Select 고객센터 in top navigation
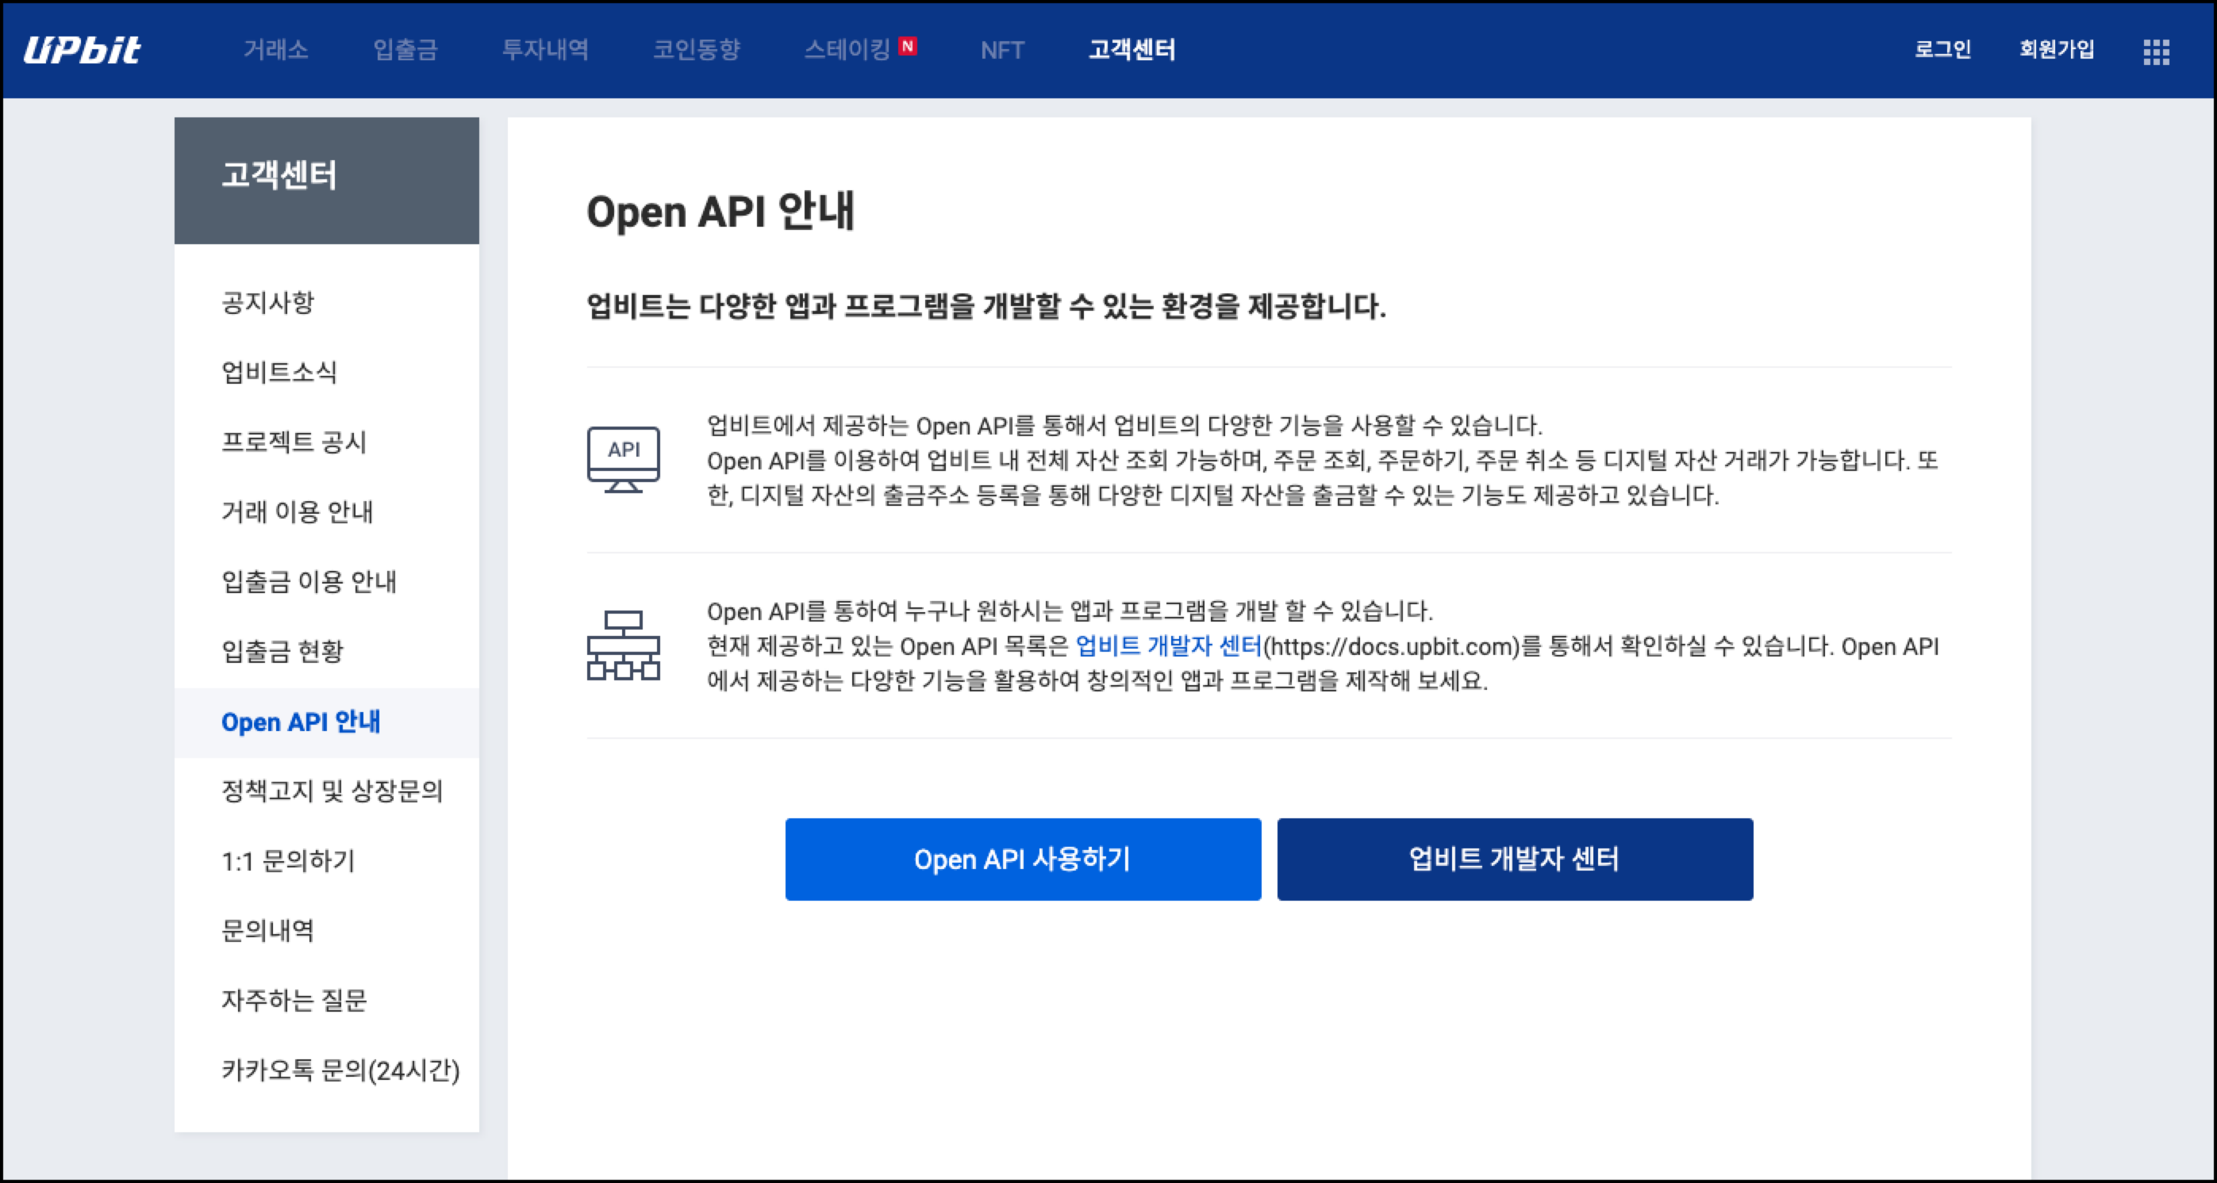This screenshot has height=1183, width=2217. click(x=1132, y=50)
